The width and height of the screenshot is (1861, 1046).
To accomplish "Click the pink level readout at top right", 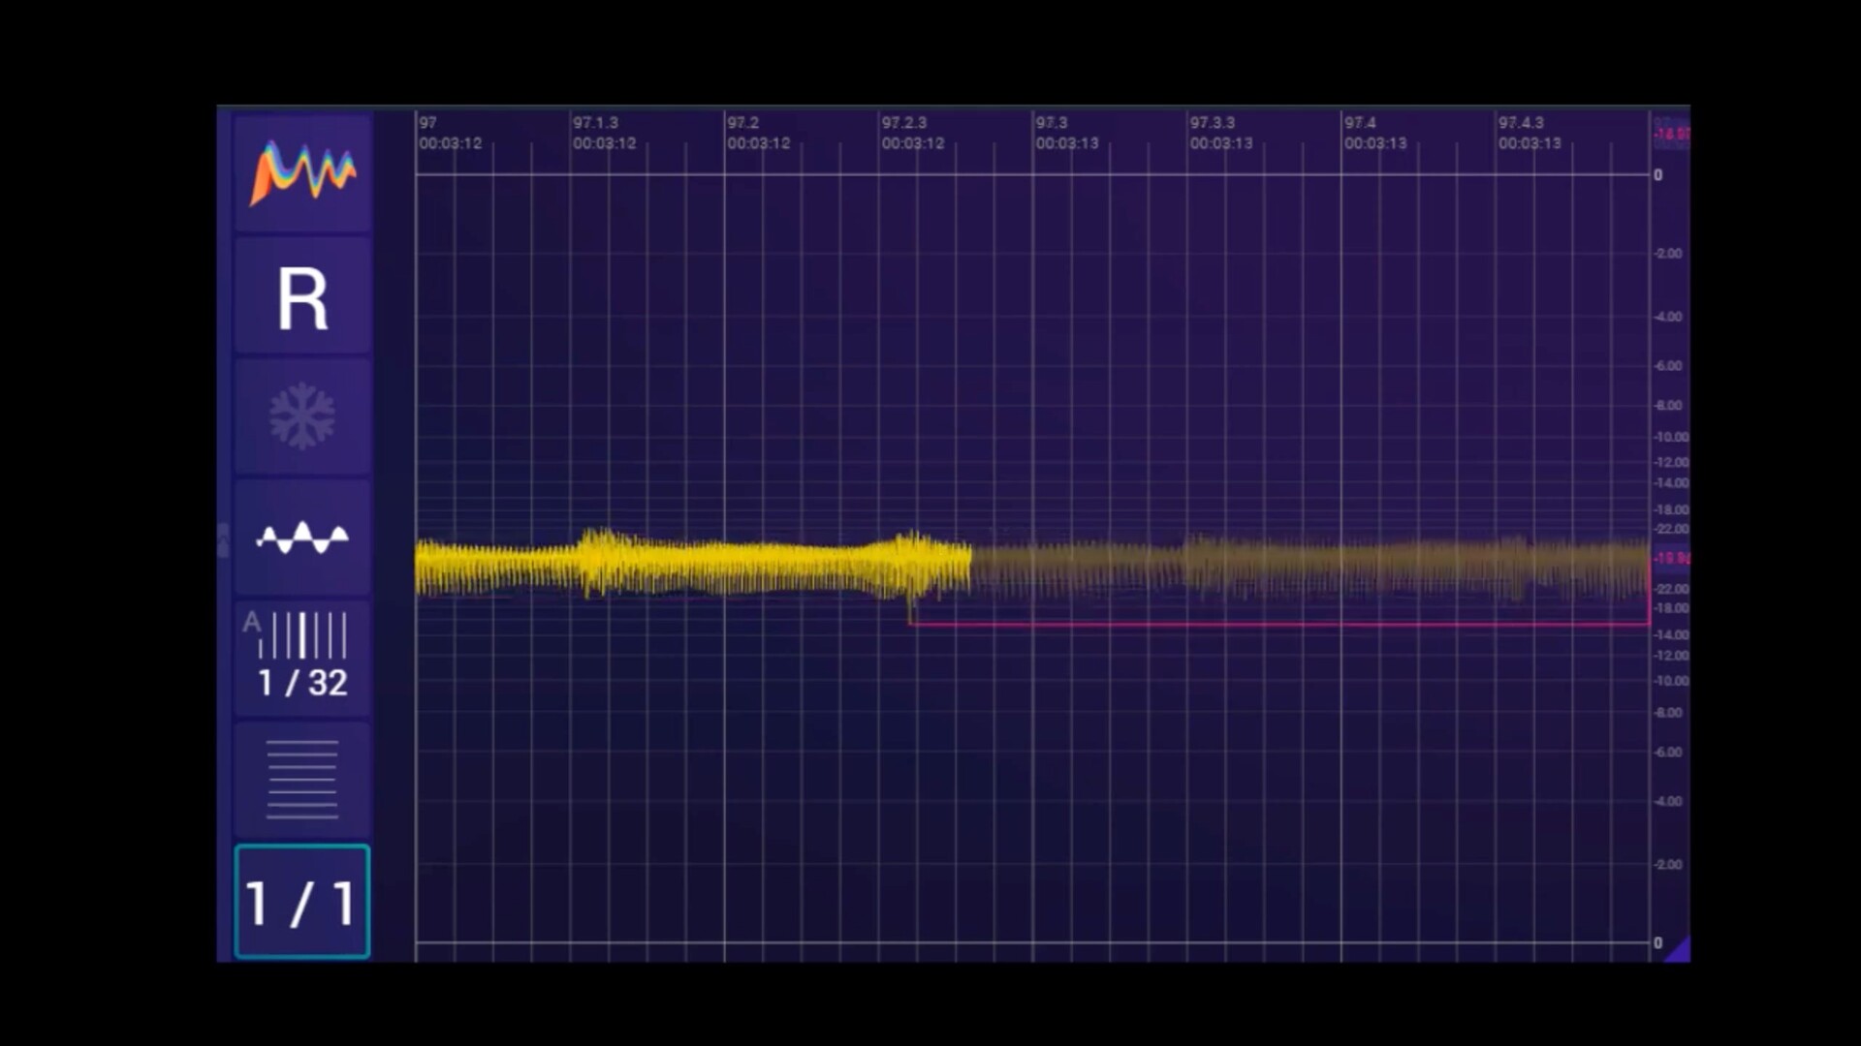I will coord(1672,135).
